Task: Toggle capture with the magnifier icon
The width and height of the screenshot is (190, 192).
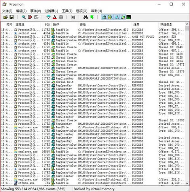Action: [x=24, y=17]
